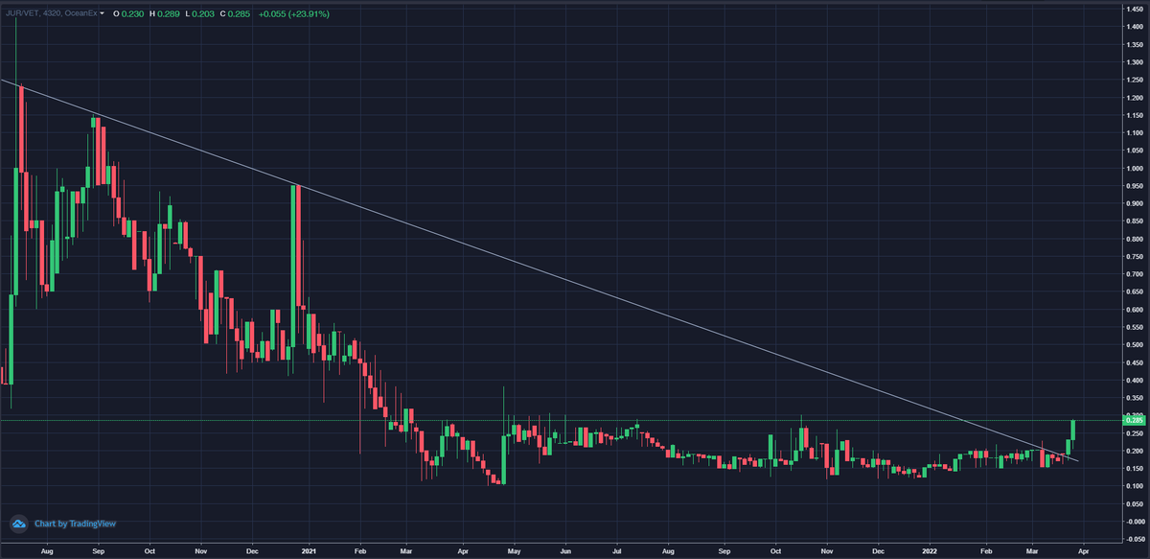Viewport: 1150px width, 559px height.
Task: Select the close value 0.285 in legend
Action: click(238, 14)
